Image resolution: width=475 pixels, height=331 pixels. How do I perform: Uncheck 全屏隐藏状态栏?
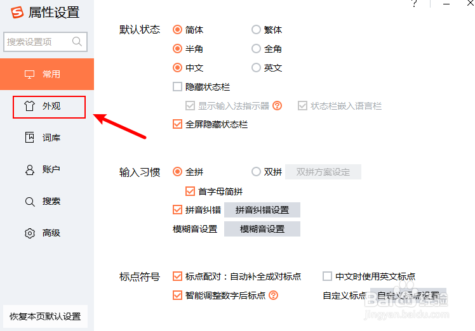coord(177,124)
